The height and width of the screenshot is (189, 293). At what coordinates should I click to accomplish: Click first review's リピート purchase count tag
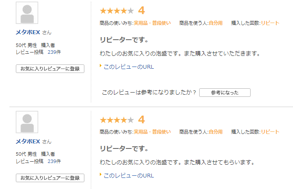click(270, 23)
